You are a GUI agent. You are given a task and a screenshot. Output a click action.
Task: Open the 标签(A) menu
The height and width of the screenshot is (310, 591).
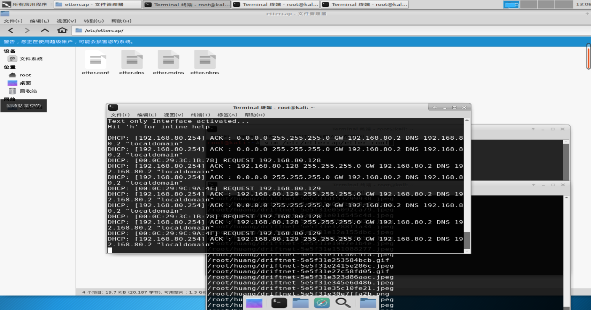click(227, 115)
